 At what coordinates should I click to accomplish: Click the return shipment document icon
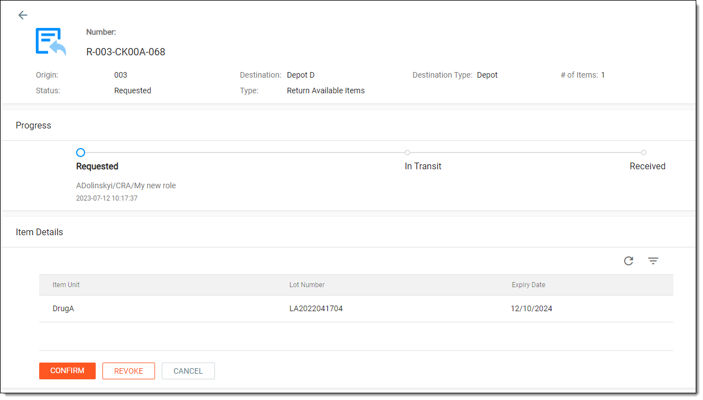click(51, 42)
